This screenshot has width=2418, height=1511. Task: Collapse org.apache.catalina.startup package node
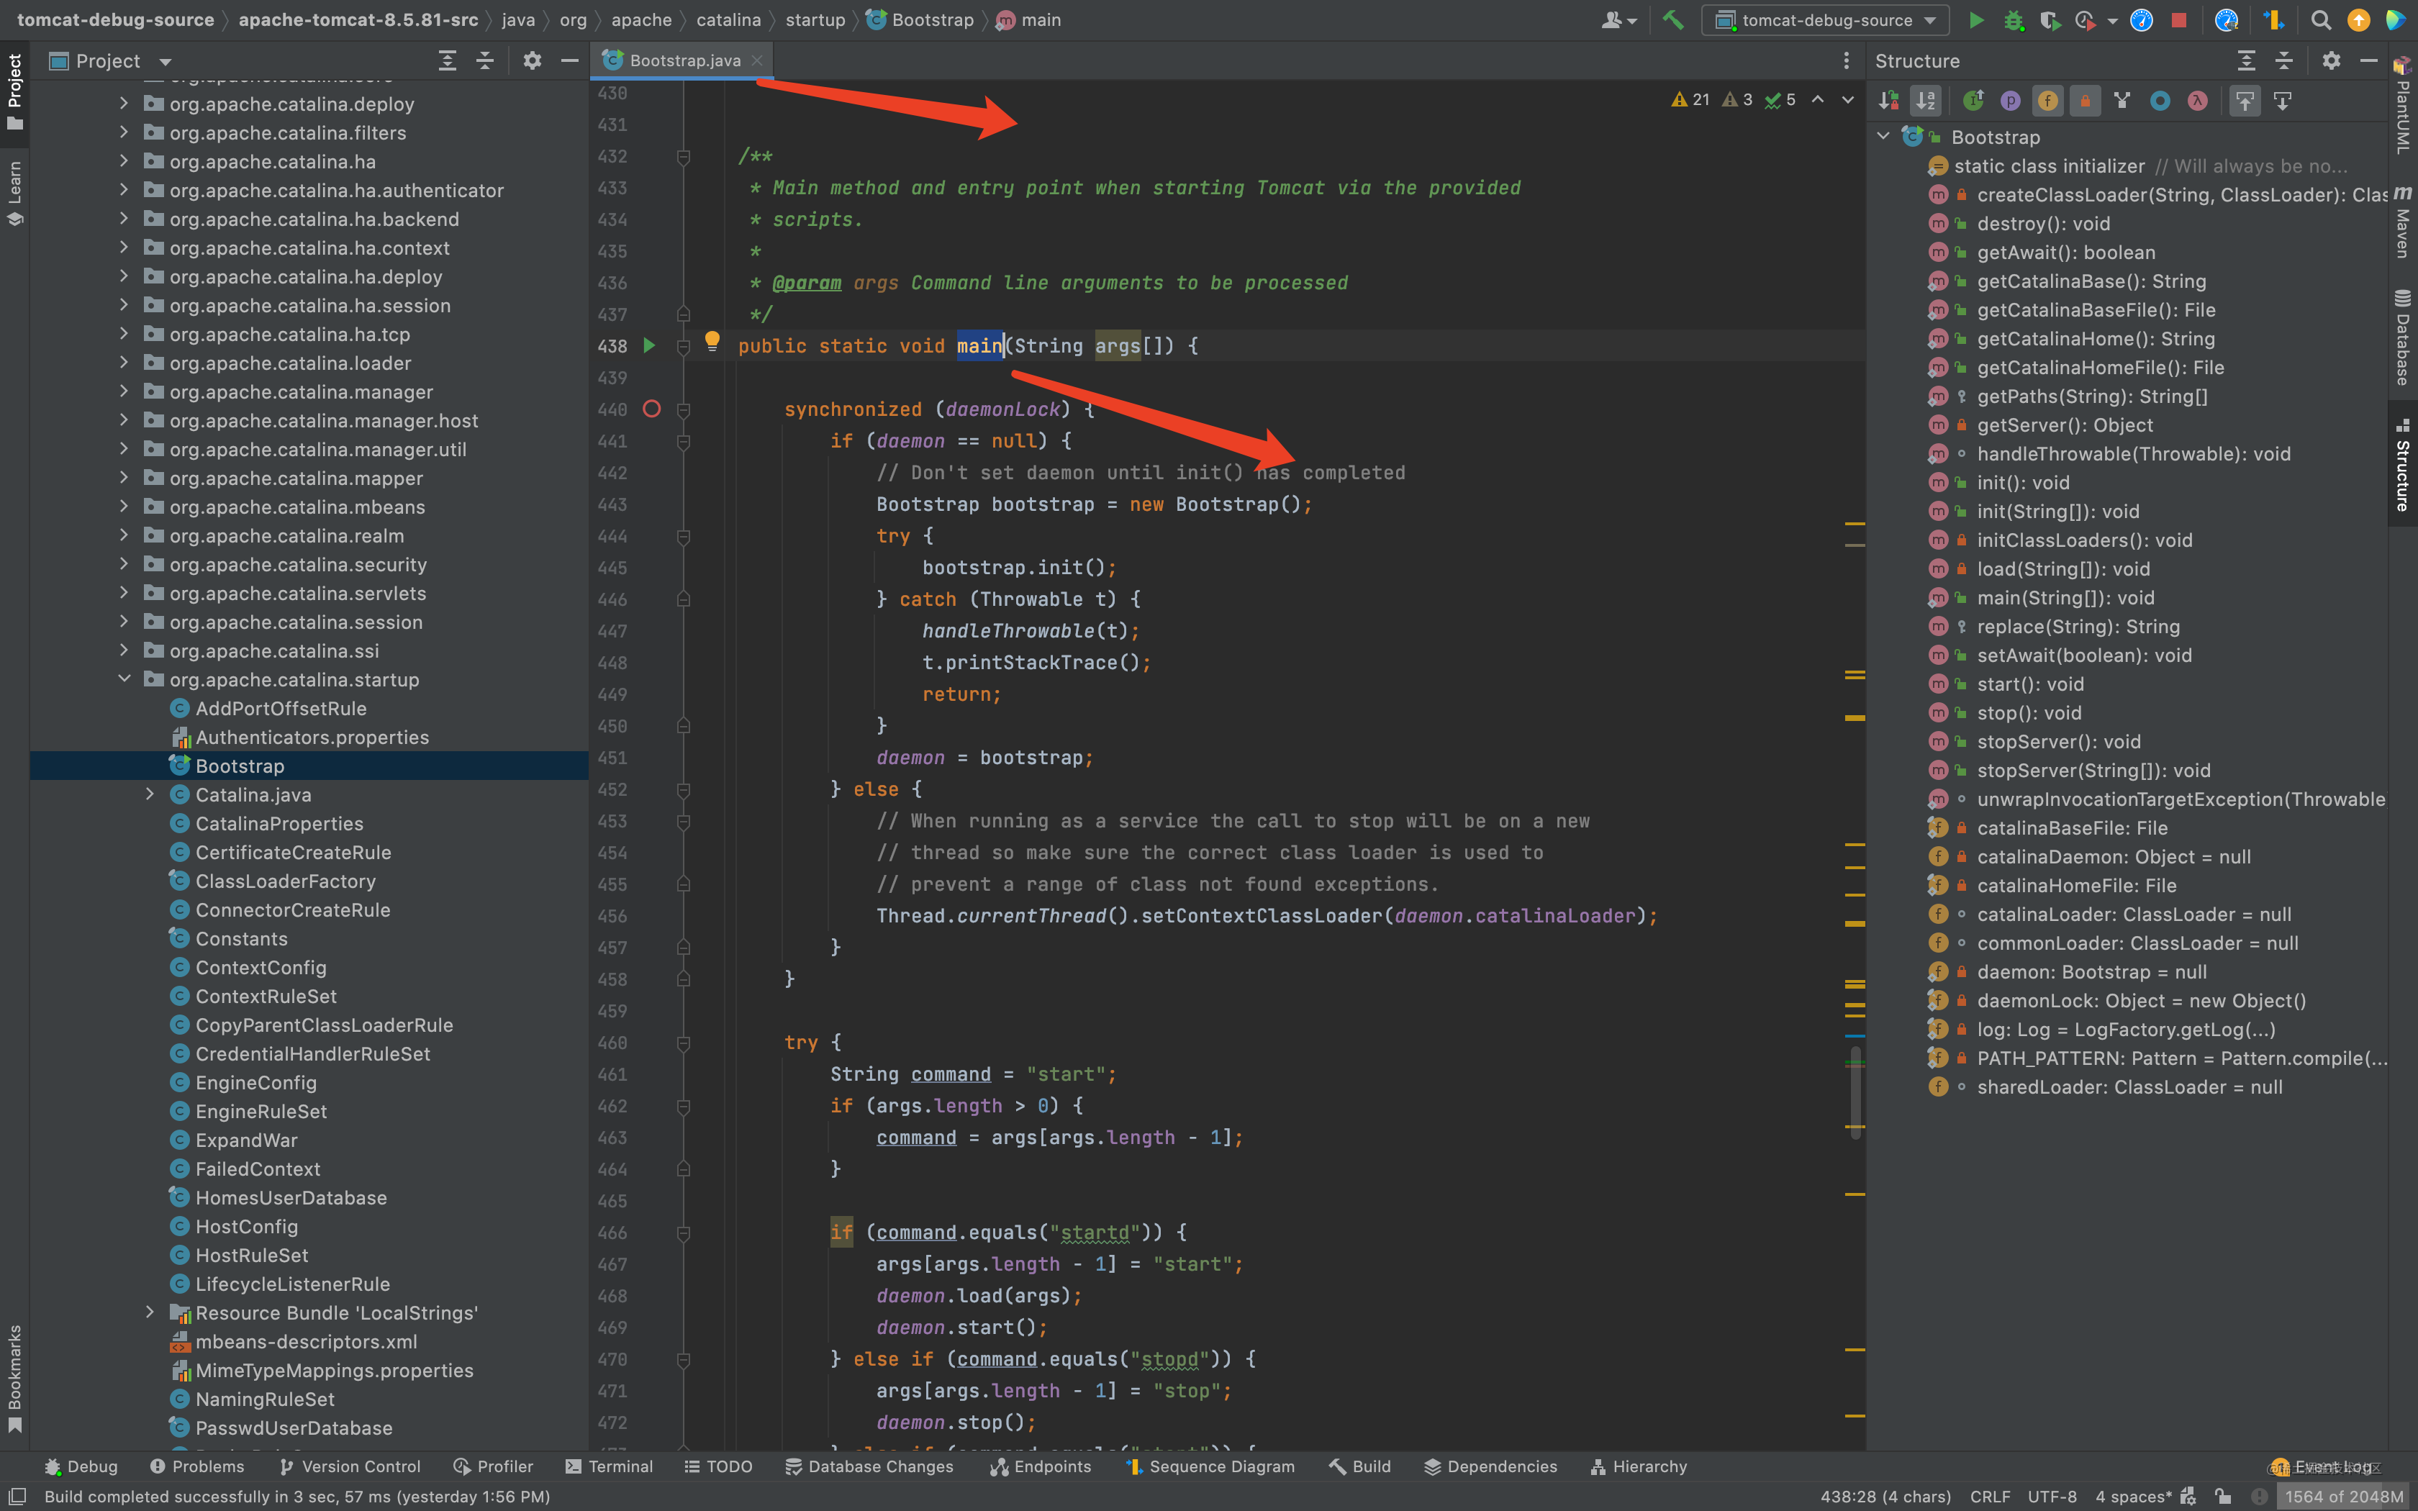(x=124, y=679)
